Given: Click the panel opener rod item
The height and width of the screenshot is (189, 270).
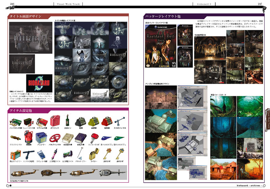Looking at the screenshot, I should (80, 154).
